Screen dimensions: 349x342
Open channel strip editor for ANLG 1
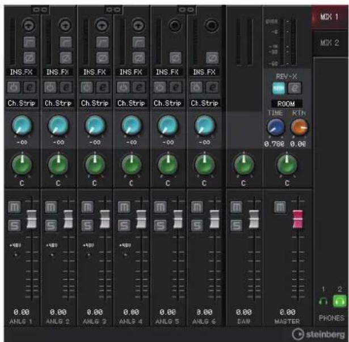(29, 87)
